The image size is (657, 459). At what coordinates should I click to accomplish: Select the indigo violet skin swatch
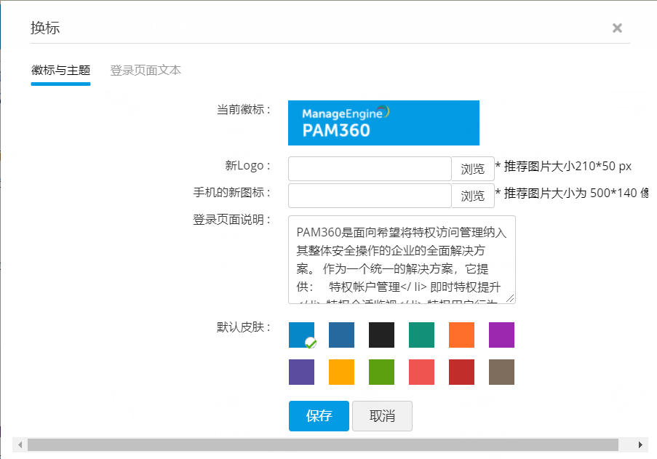301,372
